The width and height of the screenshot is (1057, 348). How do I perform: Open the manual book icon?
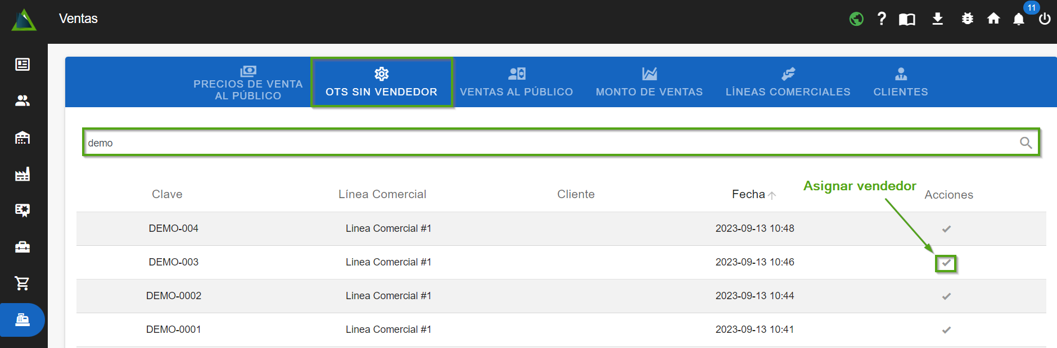[x=907, y=20]
